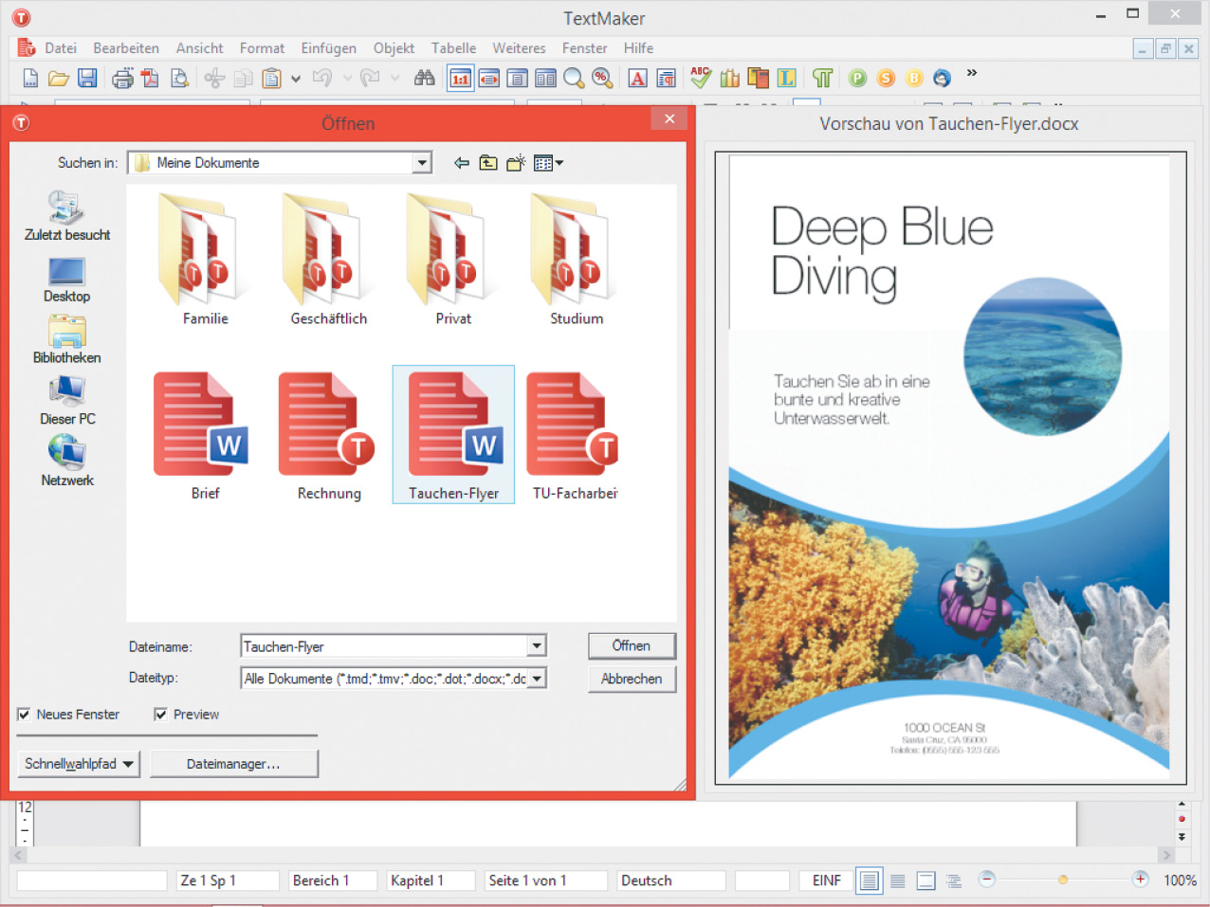Toggle EINF insert mode in status bar
The image size is (1210, 907).
tap(826, 880)
